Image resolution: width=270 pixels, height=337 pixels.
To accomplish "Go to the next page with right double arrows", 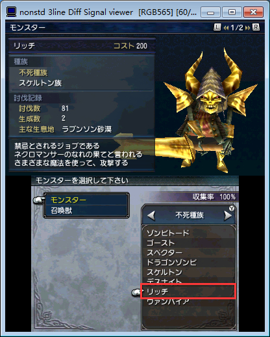I will 247,28.
